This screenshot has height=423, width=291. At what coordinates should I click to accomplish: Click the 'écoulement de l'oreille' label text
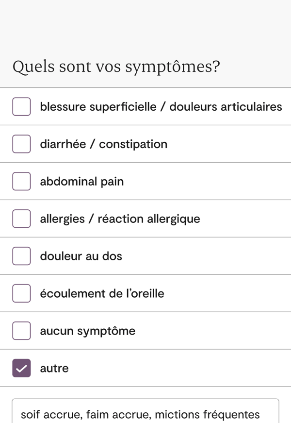(x=102, y=294)
